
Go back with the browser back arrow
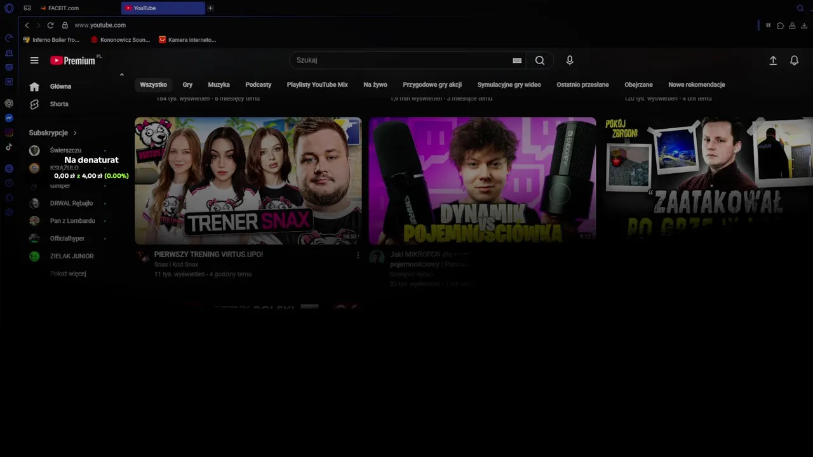click(27, 25)
